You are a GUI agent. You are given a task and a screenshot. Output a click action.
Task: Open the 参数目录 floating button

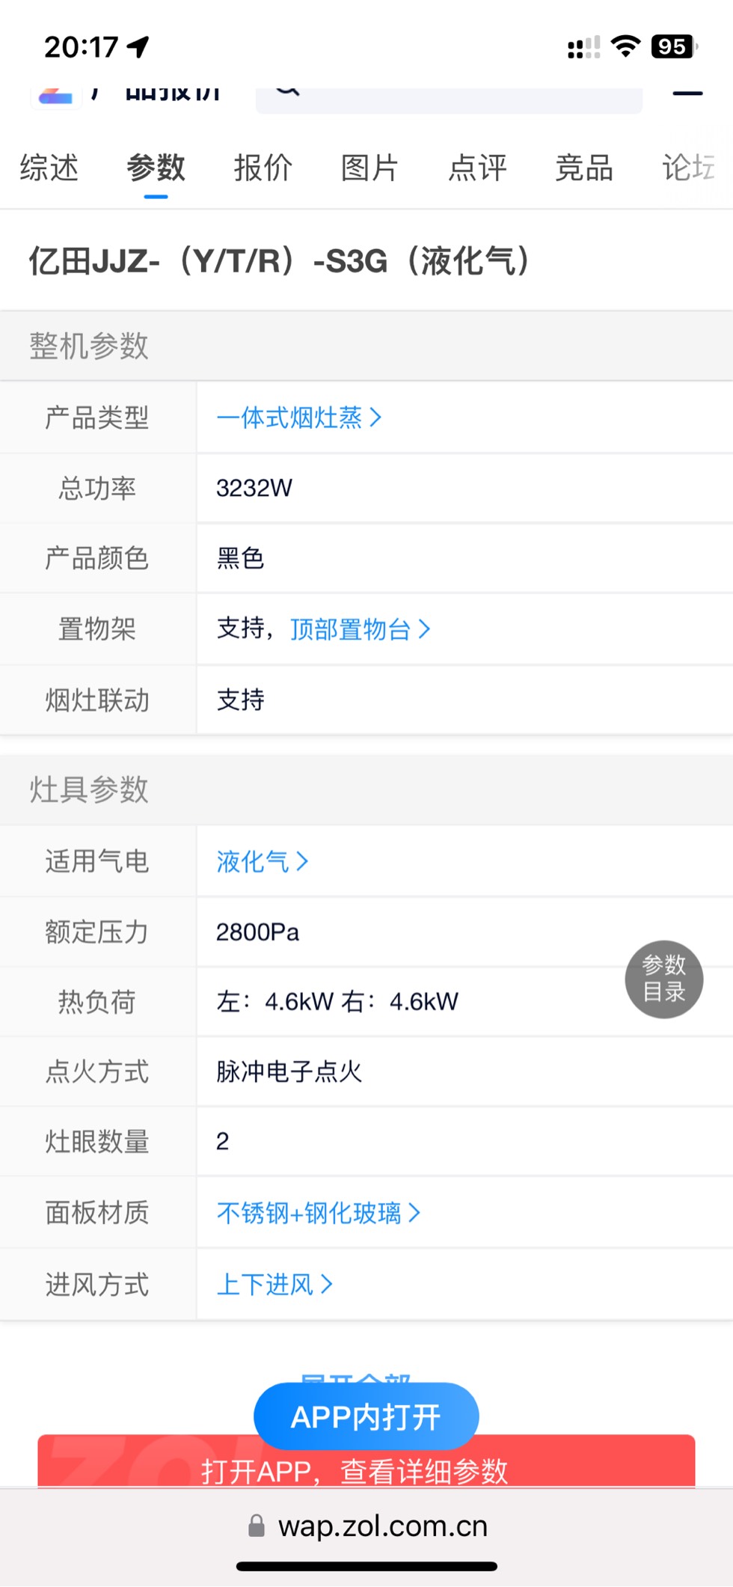664,979
